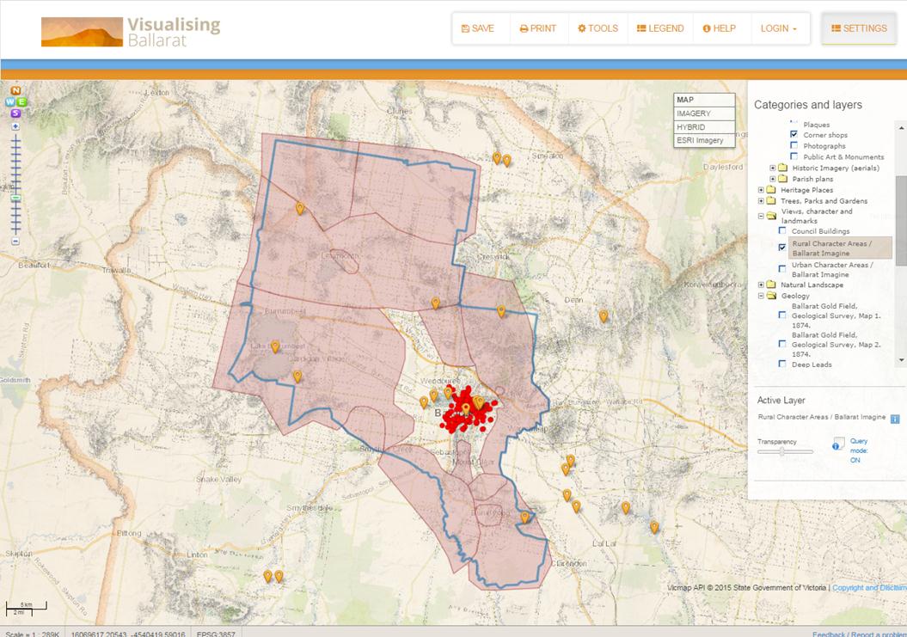Toggle the SETTINGS panel

pyautogui.click(x=859, y=28)
